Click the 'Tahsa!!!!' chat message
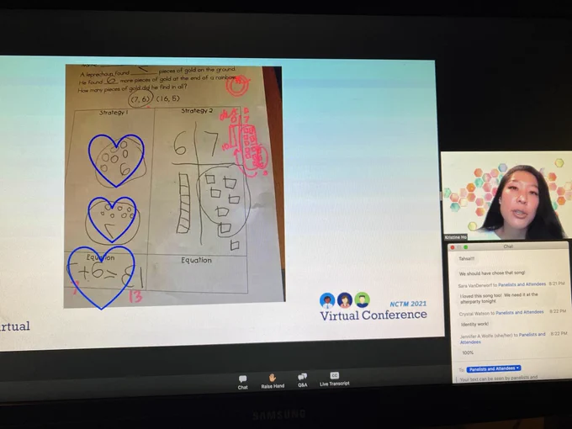The height and width of the screenshot is (429, 572). 467,258
